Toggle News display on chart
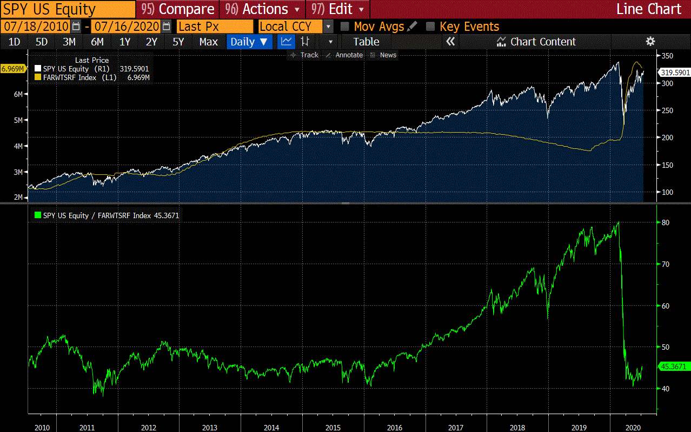Image resolution: width=691 pixels, height=432 pixels. pyautogui.click(x=383, y=55)
